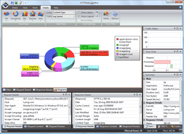
Task: Click the Processing bar in Time Chart
Action: 162,62
